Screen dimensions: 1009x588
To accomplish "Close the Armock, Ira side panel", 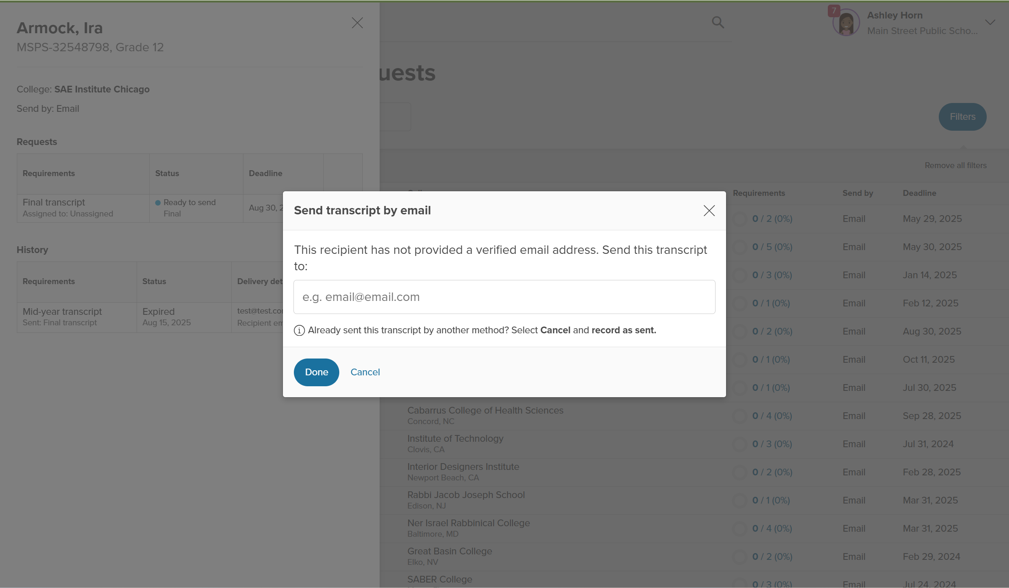I will pyautogui.click(x=357, y=23).
